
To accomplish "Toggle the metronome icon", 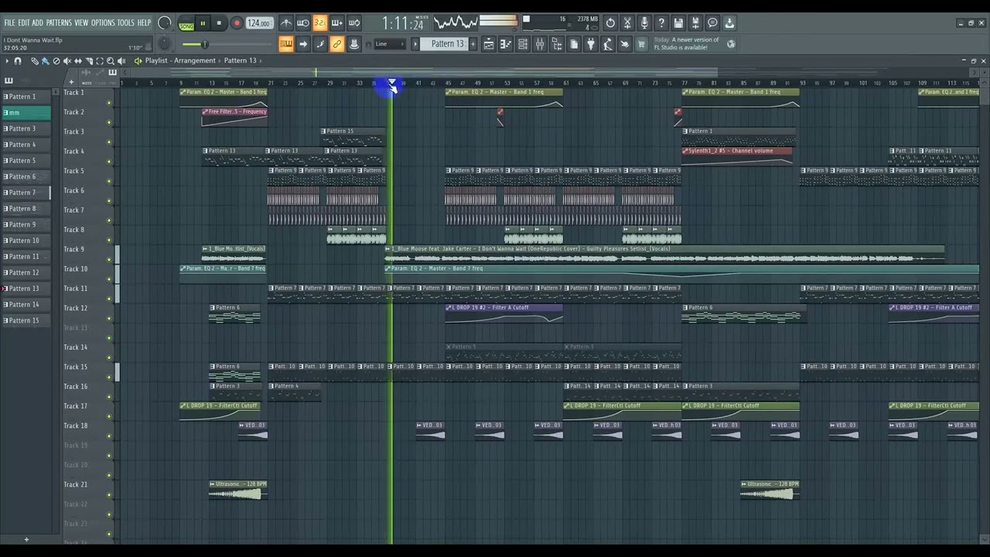I will (286, 23).
